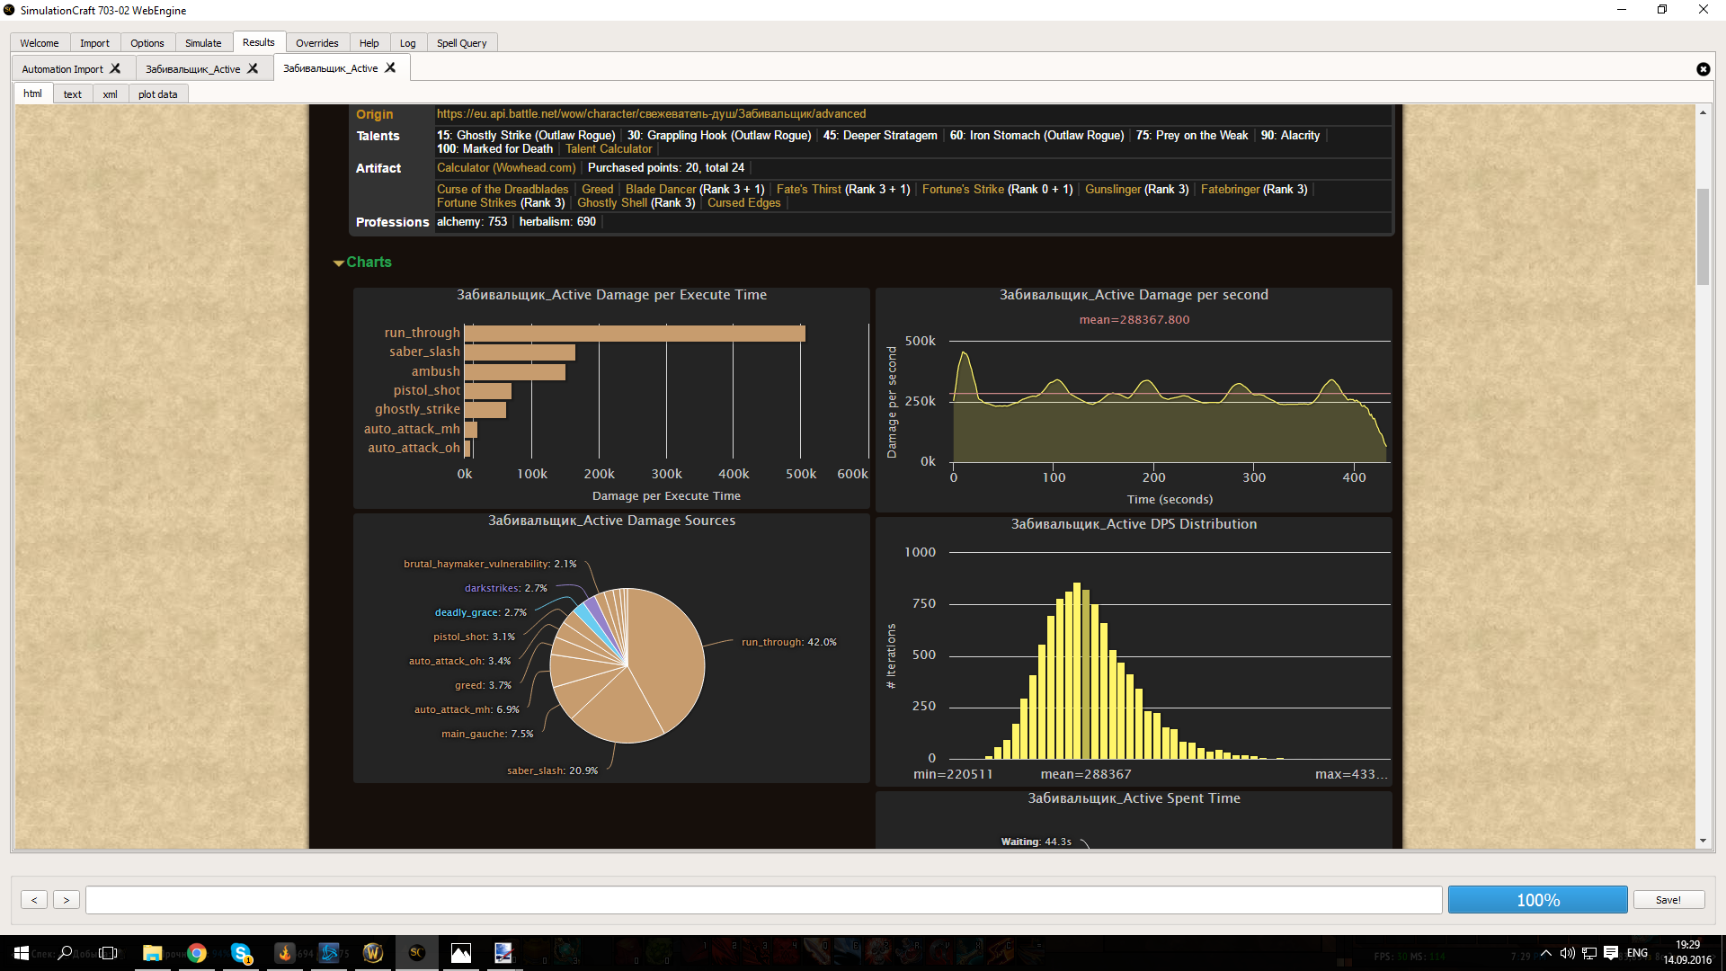Focus the SimulationCraft taskbar icon
The width and height of the screenshot is (1726, 971).
416,953
